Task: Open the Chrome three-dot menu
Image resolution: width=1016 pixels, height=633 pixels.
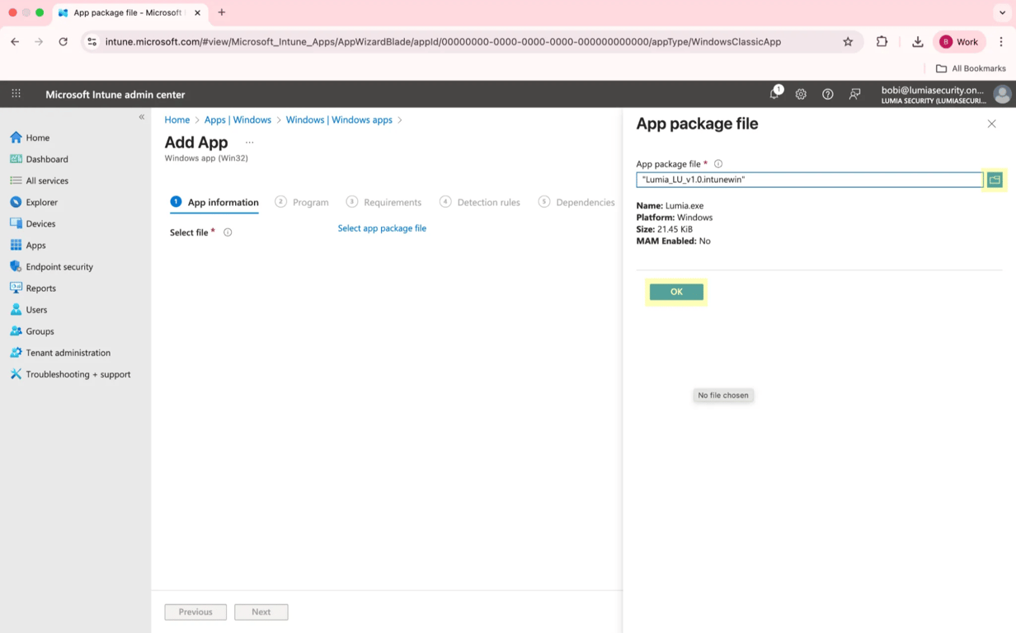Action: [1001, 41]
